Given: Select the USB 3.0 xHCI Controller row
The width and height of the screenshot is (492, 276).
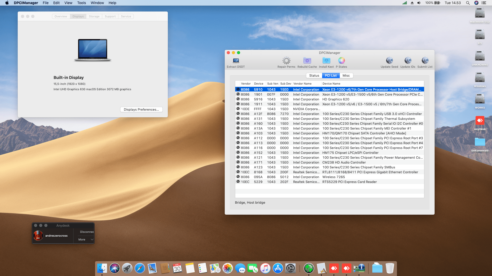Looking at the screenshot, I should point(330,114).
